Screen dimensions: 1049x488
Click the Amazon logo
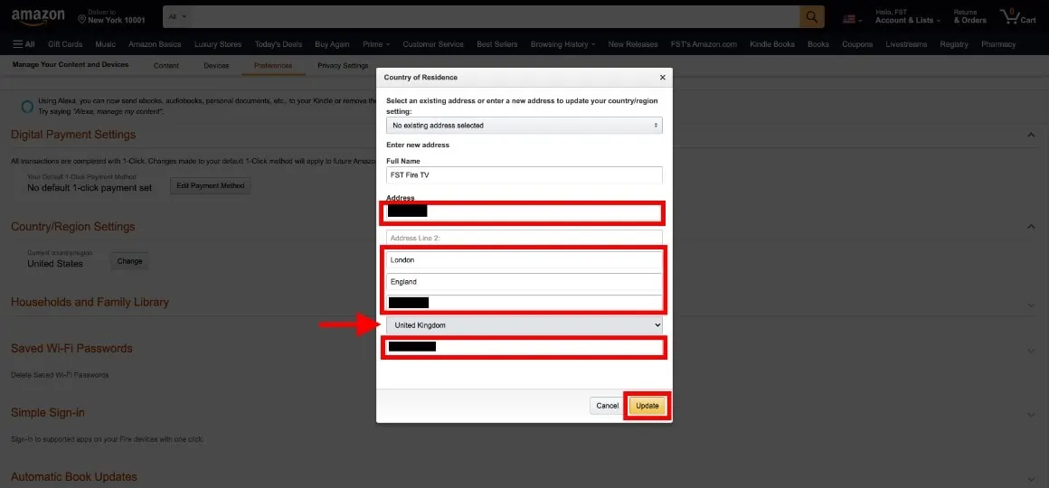pyautogui.click(x=38, y=16)
